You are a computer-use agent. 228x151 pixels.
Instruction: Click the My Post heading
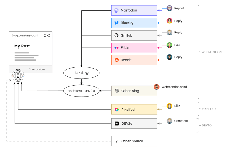22,46
